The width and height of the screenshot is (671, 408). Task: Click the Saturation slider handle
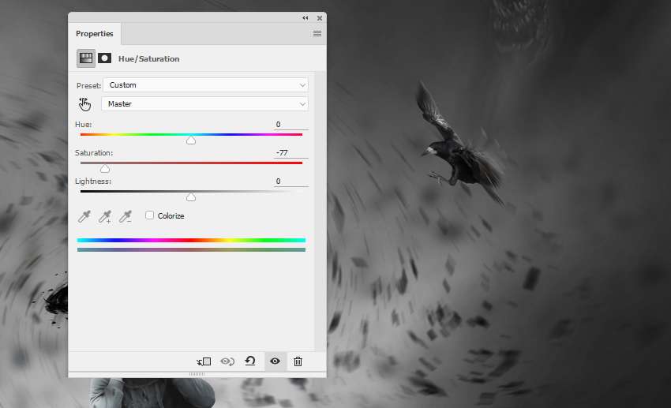coord(105,169)
